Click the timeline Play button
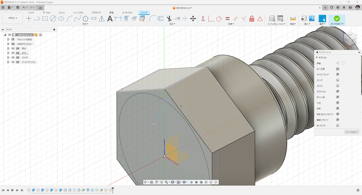The image size is (362, 195). [x=12, y=190]
